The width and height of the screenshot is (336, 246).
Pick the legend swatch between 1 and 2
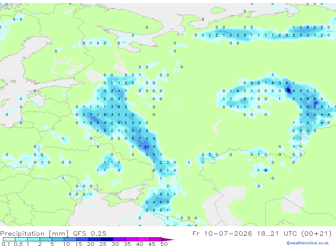coord(33,239)
